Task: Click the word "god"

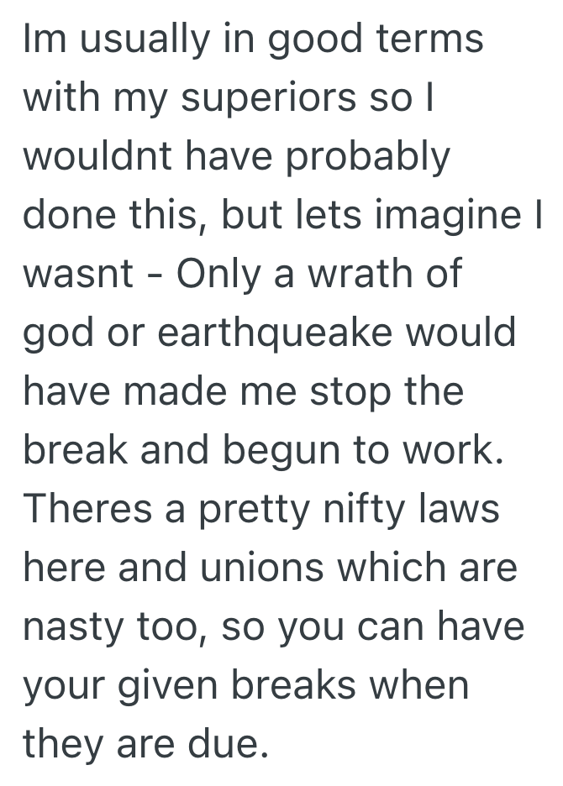Action: coord(51,334)
